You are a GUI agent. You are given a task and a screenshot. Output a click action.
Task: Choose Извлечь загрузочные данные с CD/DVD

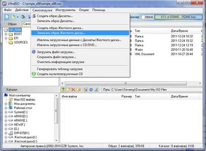coord(80,45)
